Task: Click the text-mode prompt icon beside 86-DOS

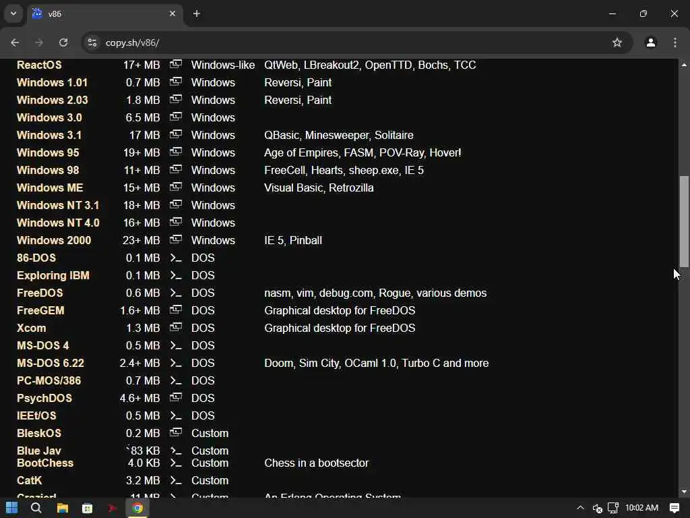Action: (x=176, y=258)
